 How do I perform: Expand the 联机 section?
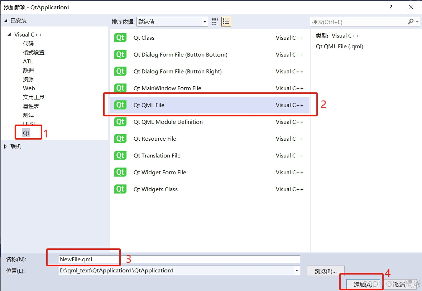[x=5, y=146]
